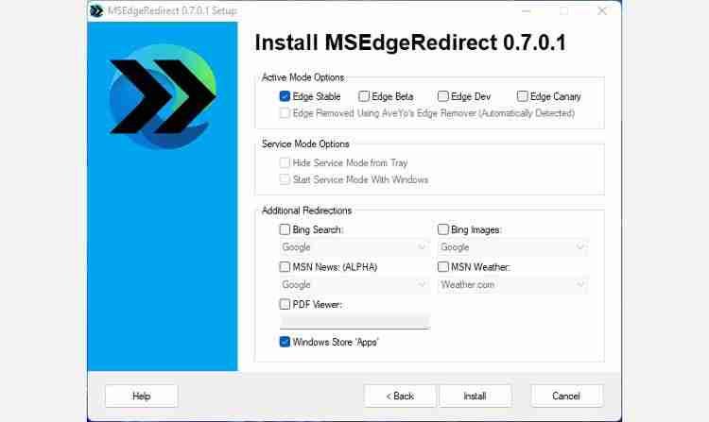Open the Bing Search engine dropdown
Screen dimensions: 709x422
(354, 247)
